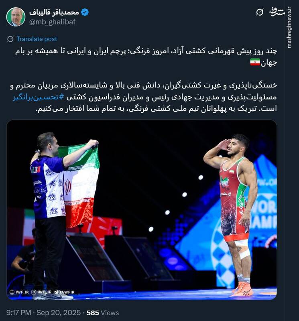The height and width of the screenshot is (321, 299).
Task: Open the wrestling photo attachment
Action: coord(142,210)
